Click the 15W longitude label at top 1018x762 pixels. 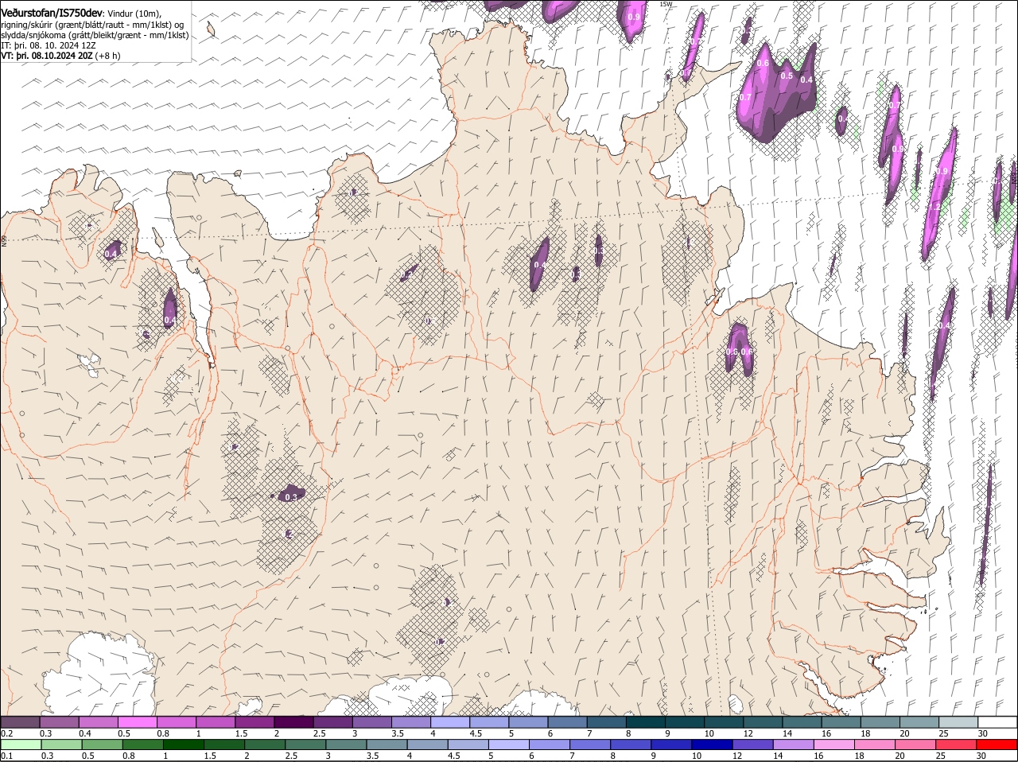666,4
